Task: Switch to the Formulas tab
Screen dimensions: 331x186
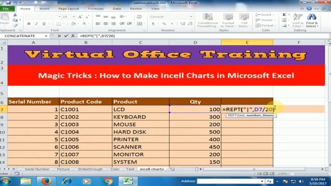Action: 96,9
